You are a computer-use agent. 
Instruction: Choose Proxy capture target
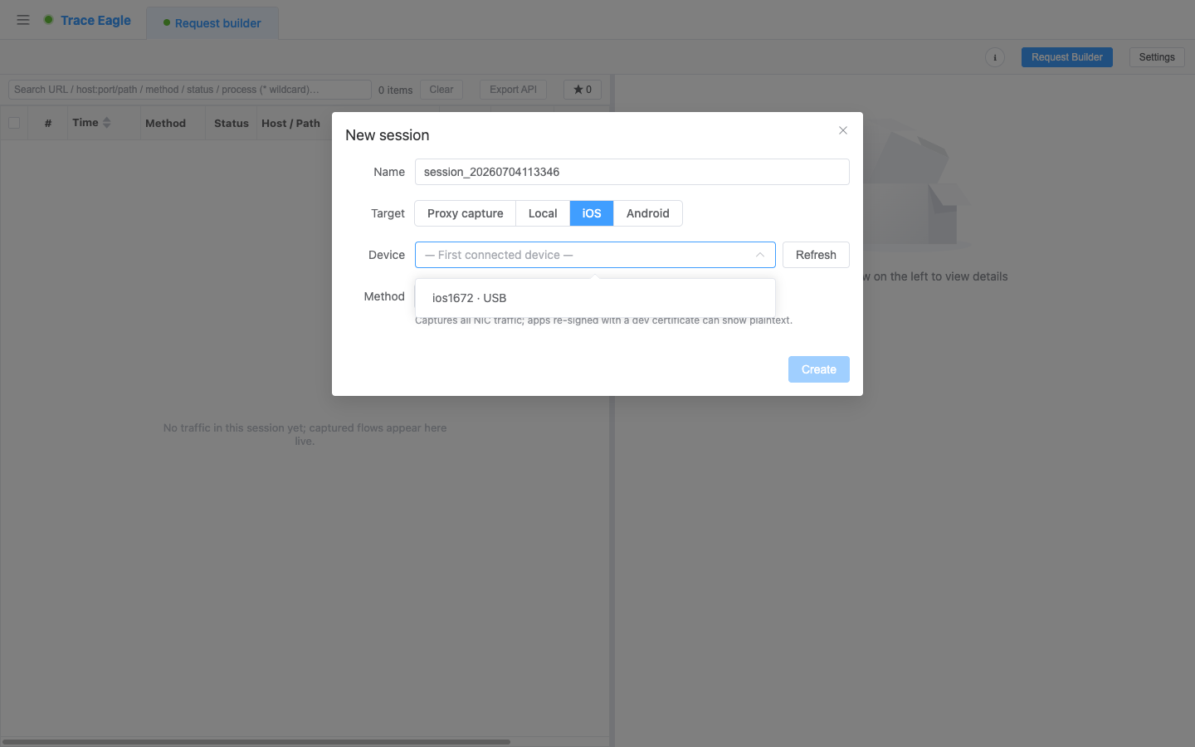click(x=465, y=213)
